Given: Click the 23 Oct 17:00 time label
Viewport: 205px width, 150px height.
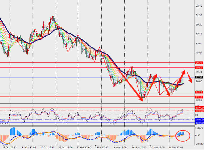Looking at the screenshot, I should pyautogui.click(x=65, y=148).
